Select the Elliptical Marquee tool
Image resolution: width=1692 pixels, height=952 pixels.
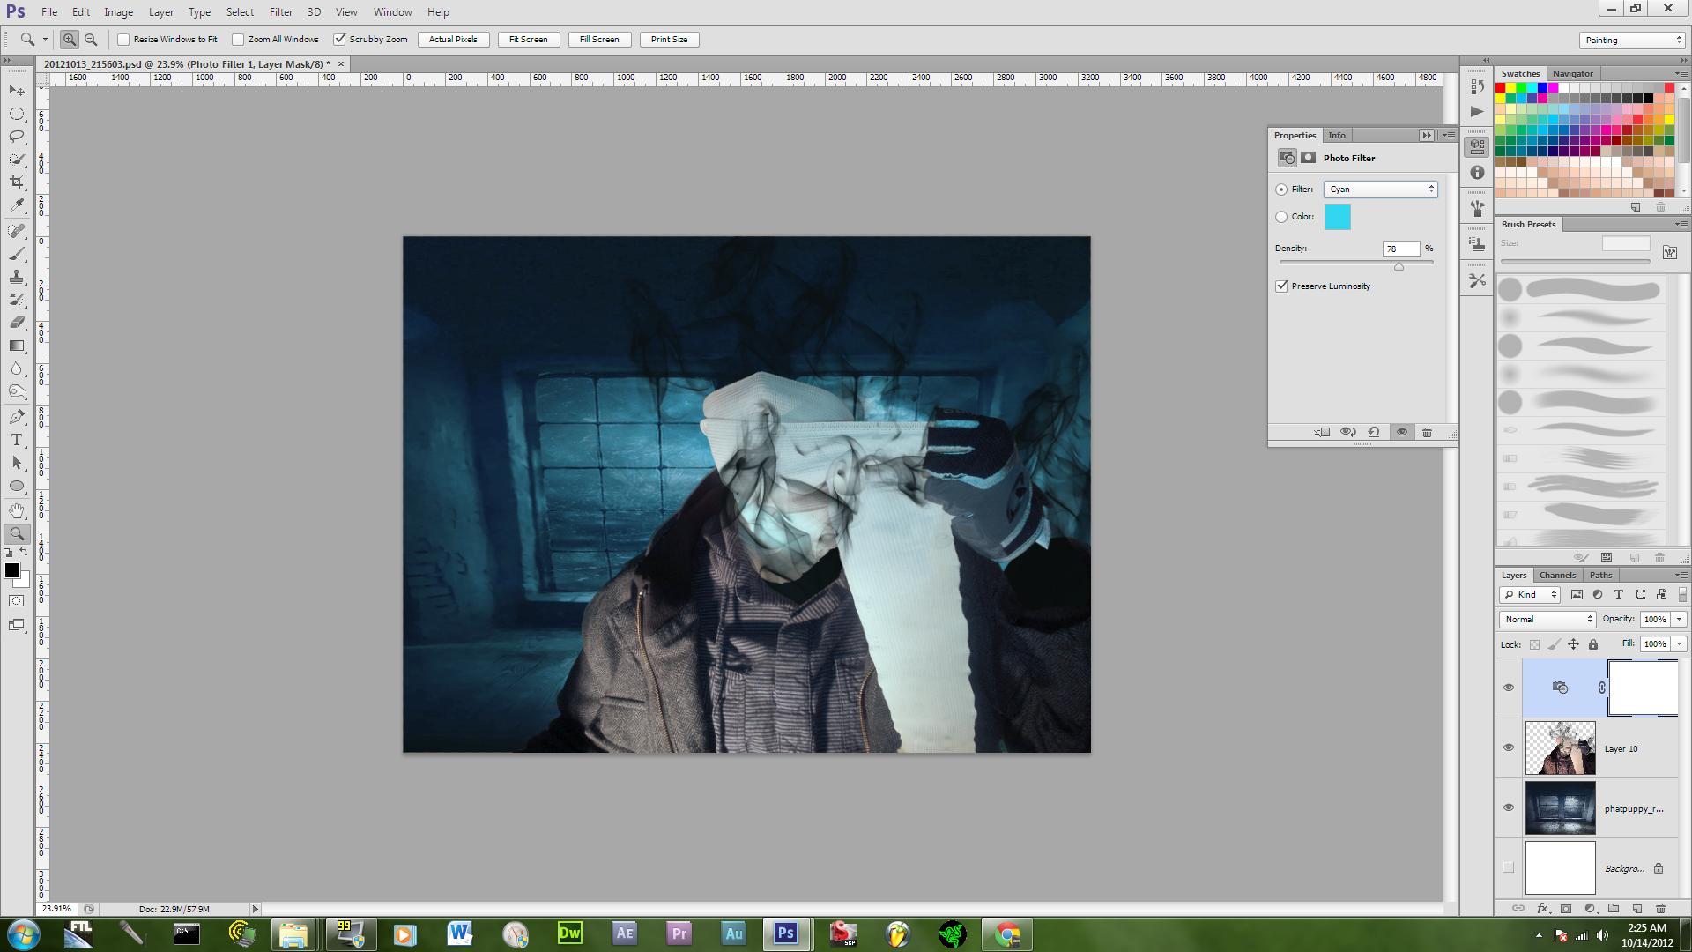[17, 114]
